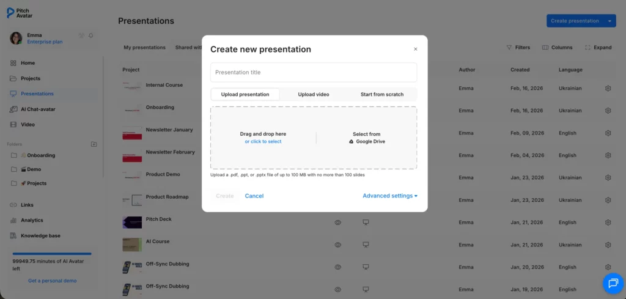
Task: Click the notification bell icon
Action: tap(91, 35)
